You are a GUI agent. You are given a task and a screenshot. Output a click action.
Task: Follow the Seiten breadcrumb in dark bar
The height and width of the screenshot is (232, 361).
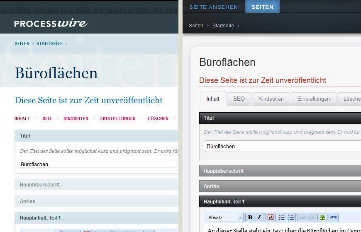tap(196, 26)
